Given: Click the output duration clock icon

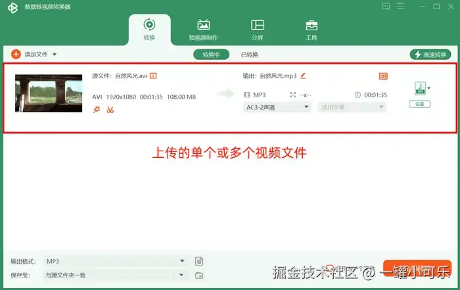Looking at the screenshot, I should point(357,95).
